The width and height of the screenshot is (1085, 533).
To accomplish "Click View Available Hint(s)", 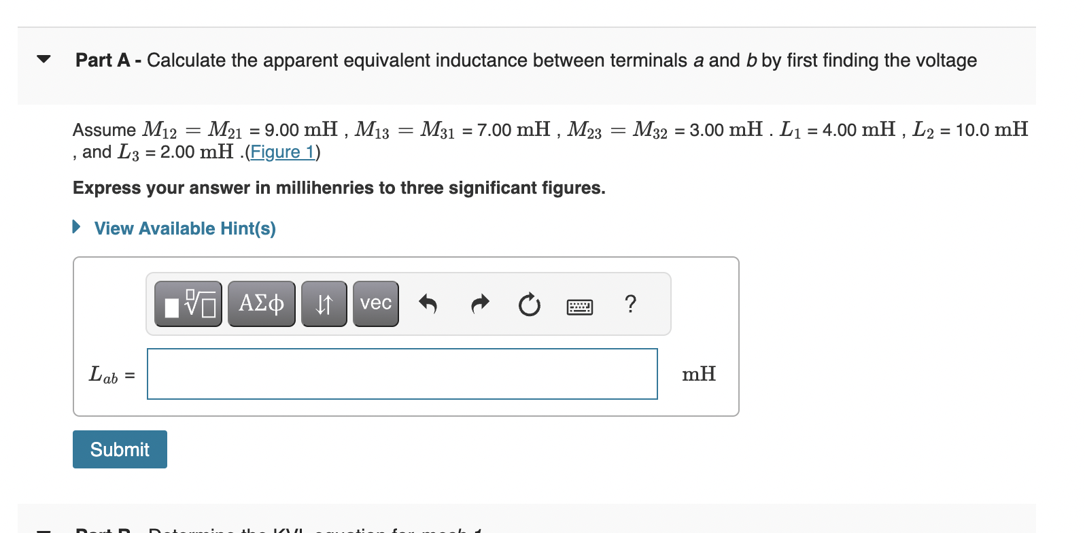I will pos(185,228).
